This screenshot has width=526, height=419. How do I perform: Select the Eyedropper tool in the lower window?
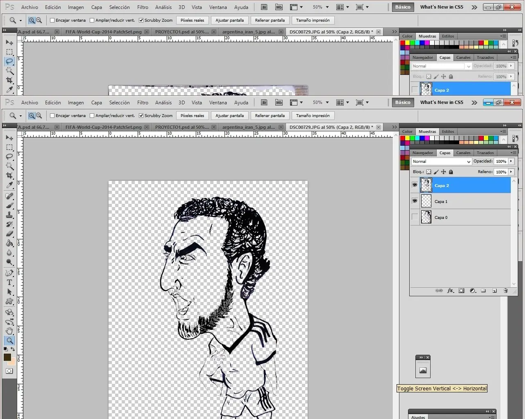point(9,185)
